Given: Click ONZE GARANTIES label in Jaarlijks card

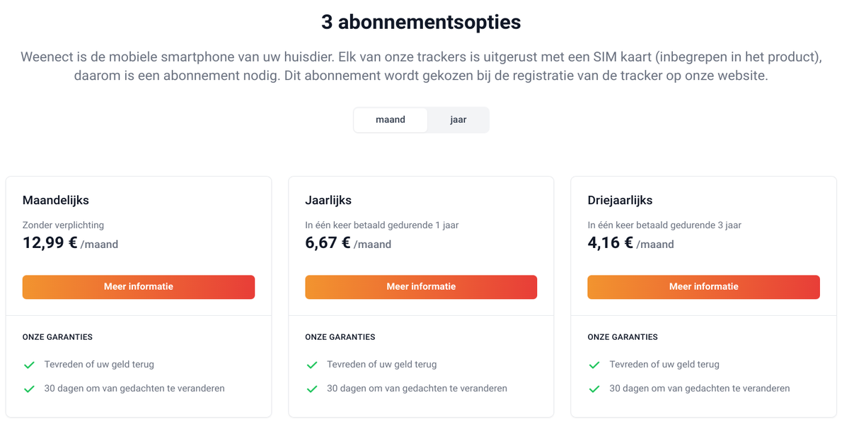Looking at the screenshot, I should click(x=340, y=337).
